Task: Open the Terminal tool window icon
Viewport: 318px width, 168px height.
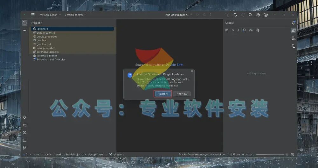Action: 24,140
